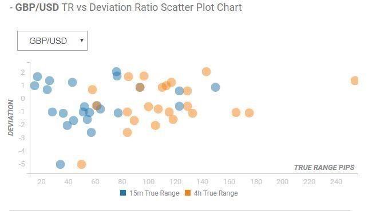The height and width of the screenshot is (211, 372).
Task: Open the GBP/USD currency pair dropdown
Action: tap(52, 40)
